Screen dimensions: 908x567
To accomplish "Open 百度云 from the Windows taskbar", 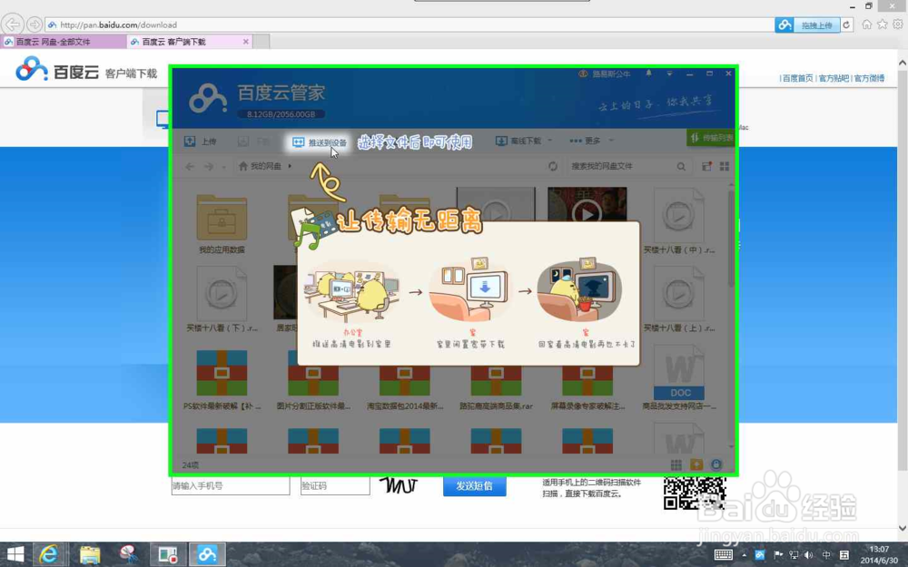I will [207, 553].
